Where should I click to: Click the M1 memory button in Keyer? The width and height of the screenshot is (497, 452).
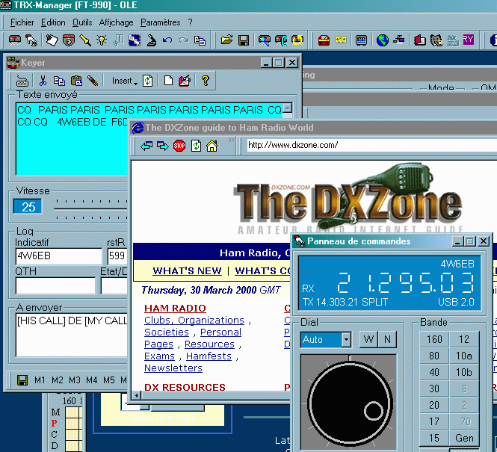click(x=40, y=380)
